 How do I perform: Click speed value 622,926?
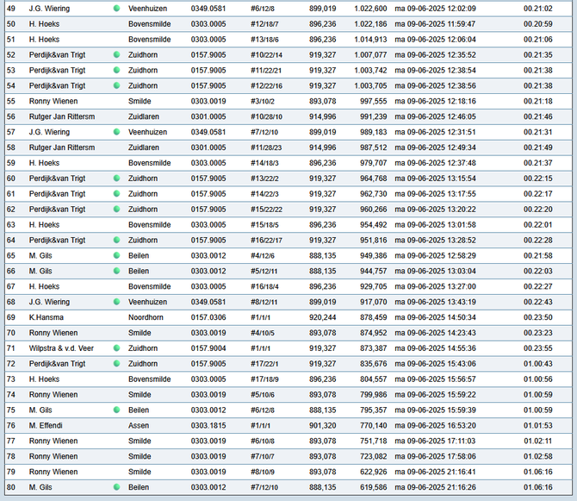[374, 472]
